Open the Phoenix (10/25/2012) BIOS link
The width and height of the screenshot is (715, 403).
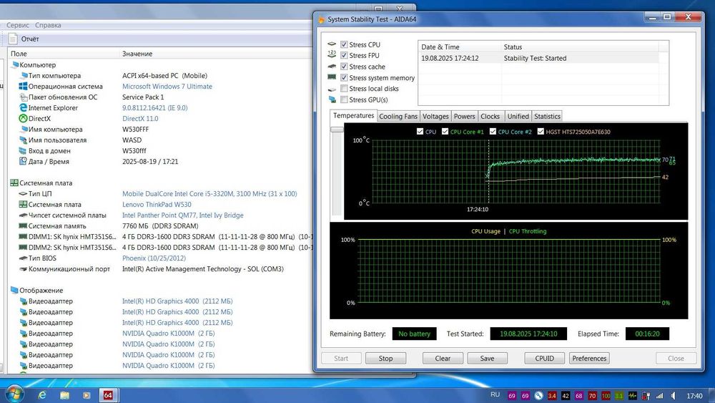(154, 258)
